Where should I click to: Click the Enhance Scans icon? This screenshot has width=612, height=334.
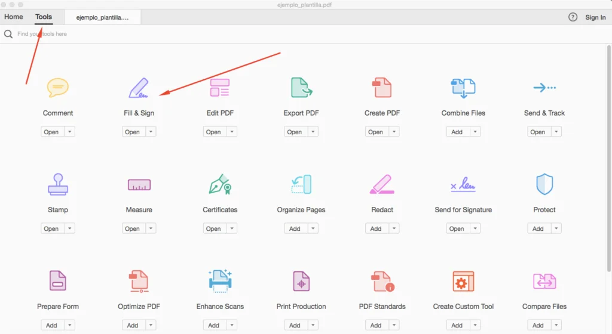click(x=219, y=281)
